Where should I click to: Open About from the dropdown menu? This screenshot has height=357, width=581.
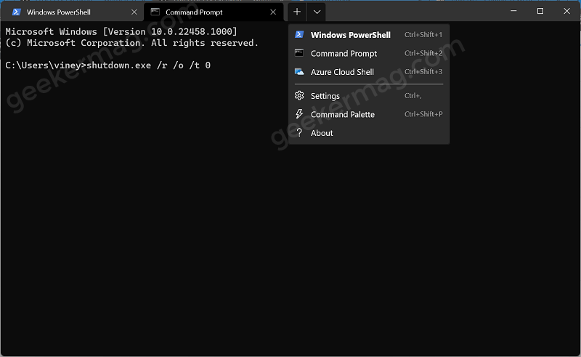coord(369,133)
